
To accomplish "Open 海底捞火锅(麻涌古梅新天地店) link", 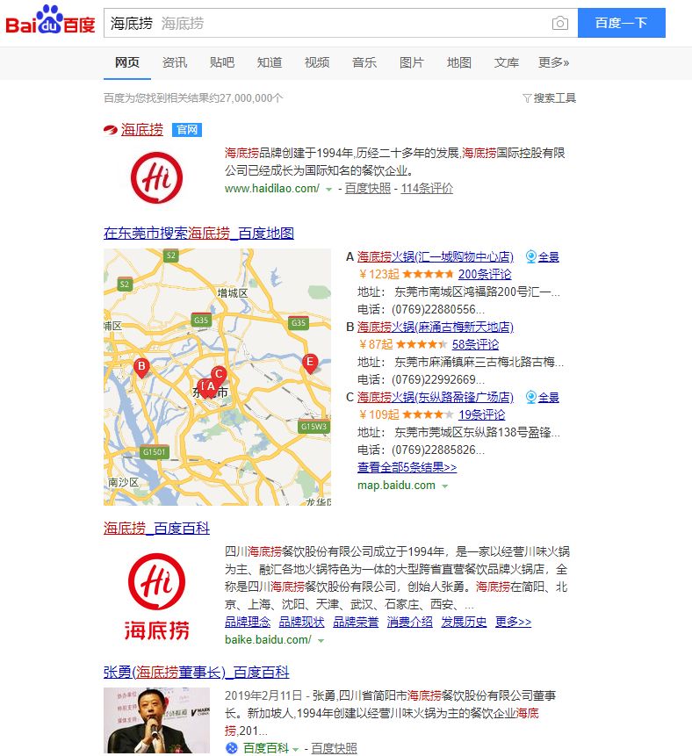I will pos(435,328).
